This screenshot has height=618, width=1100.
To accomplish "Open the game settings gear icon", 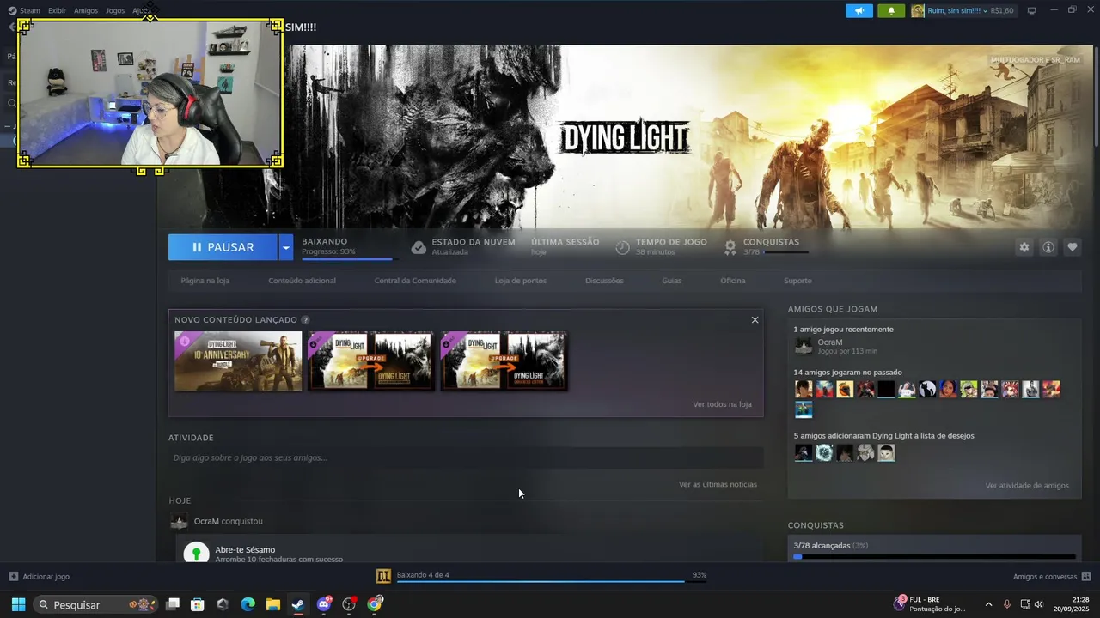I will pos(1024,247).
